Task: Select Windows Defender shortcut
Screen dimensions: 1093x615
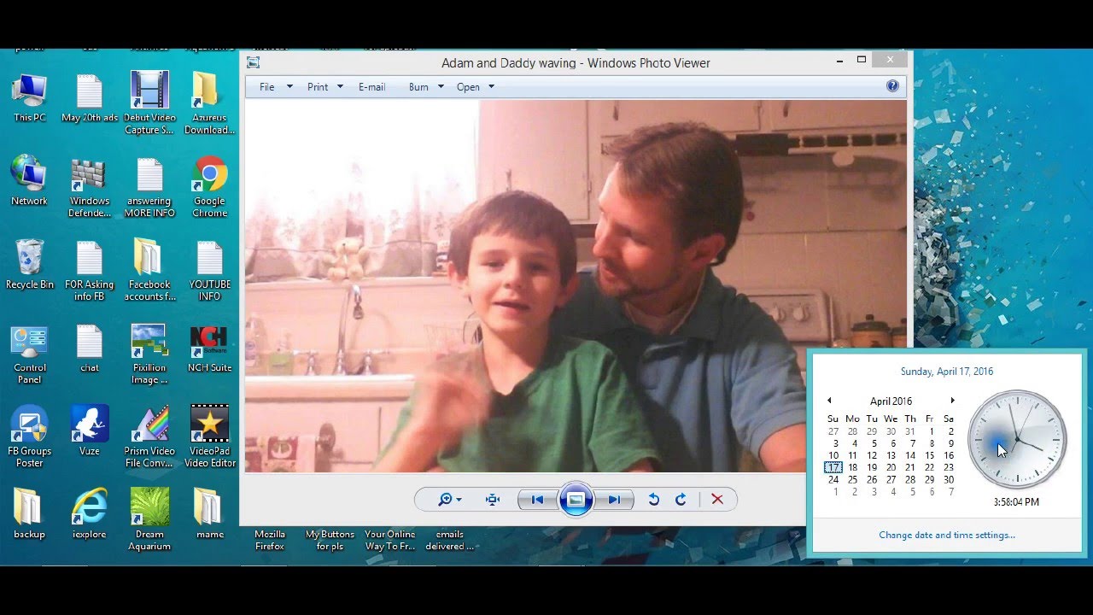Action: point(90,186)
